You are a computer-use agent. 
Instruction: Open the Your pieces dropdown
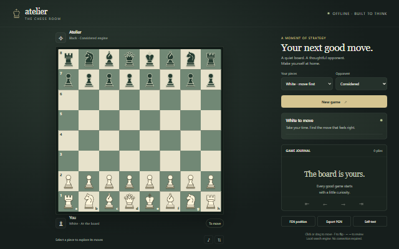point(307,84)
